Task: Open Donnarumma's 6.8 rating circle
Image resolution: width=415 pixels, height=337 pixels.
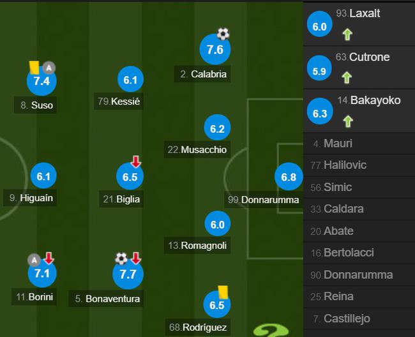Action: tap(289, 177)
